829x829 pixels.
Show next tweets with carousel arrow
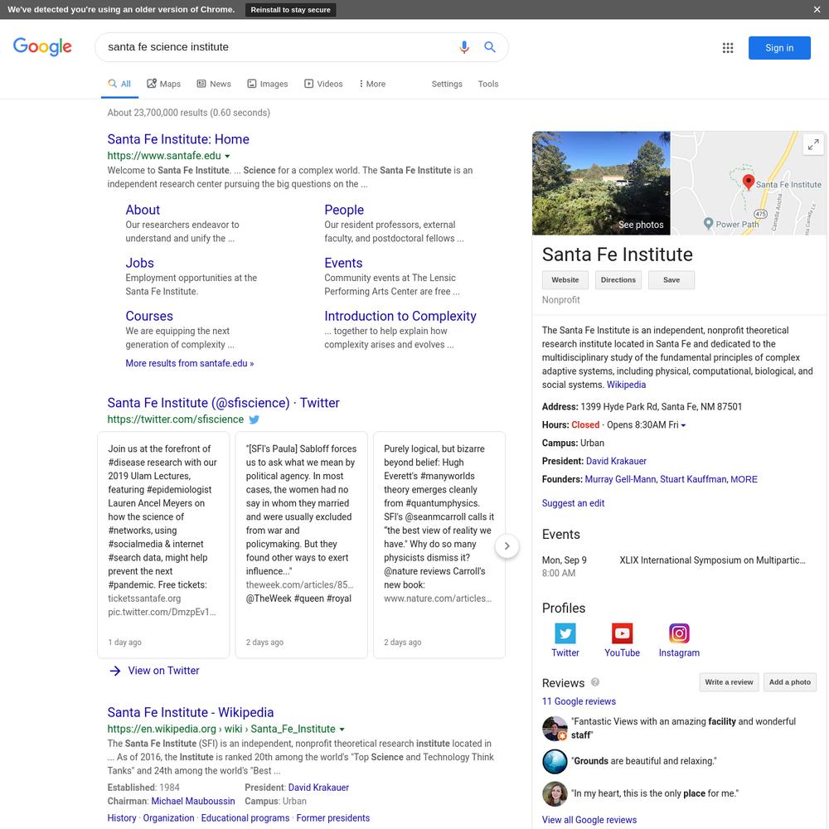point(507,545)
